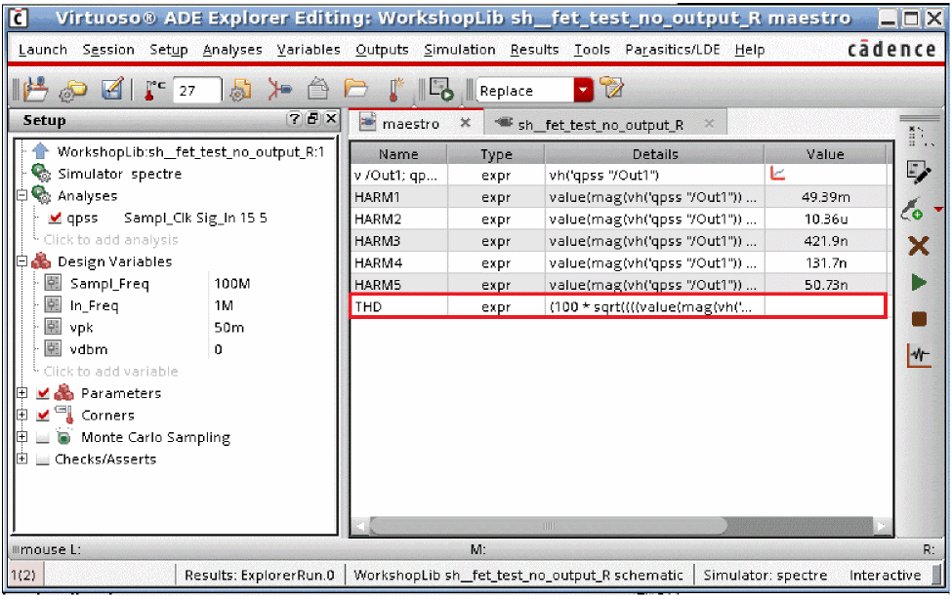Click the scrollbar right arrow in outputs table

[881, 526]
